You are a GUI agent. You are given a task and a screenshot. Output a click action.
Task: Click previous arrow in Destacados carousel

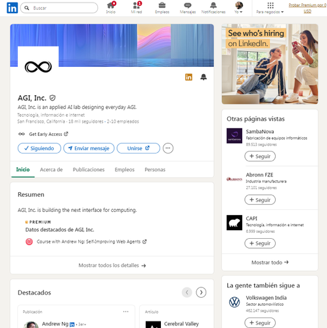tap(187, 293)
